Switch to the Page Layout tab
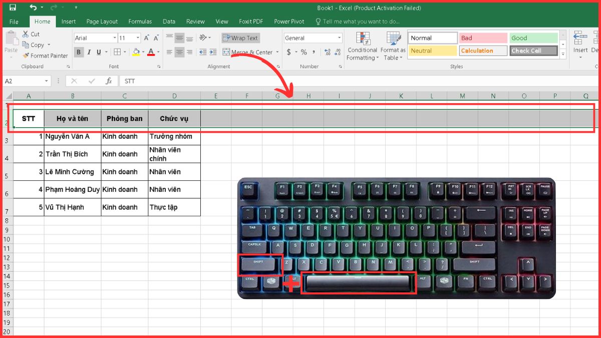Viewport: 601px width, 338px height. click(102, 22)
